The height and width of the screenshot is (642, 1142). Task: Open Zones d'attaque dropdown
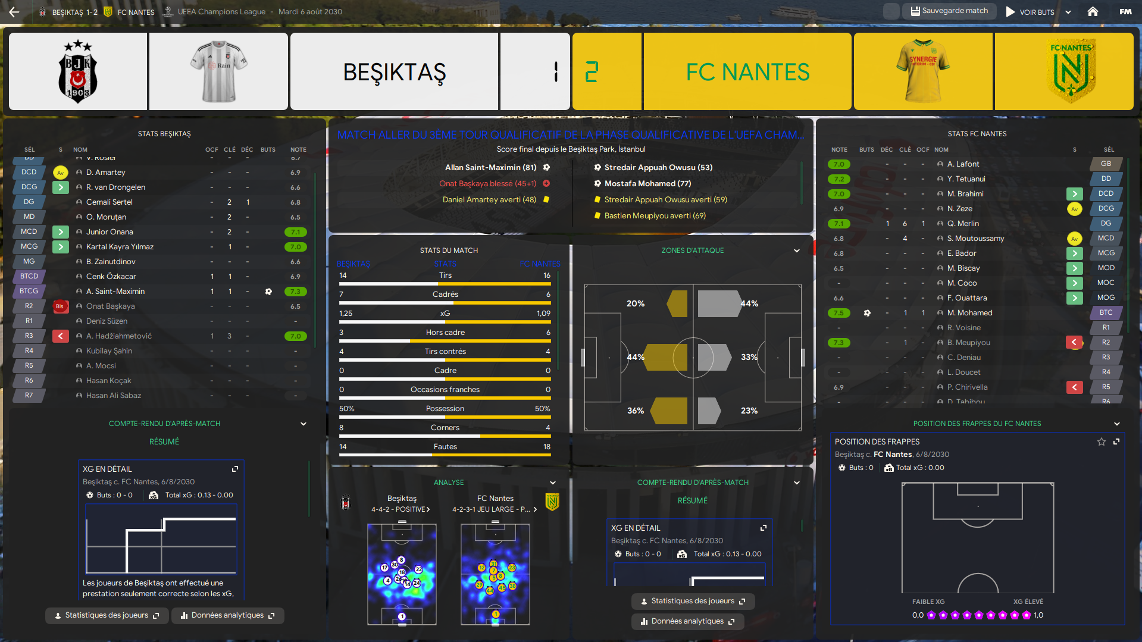[x=797, y=250]
